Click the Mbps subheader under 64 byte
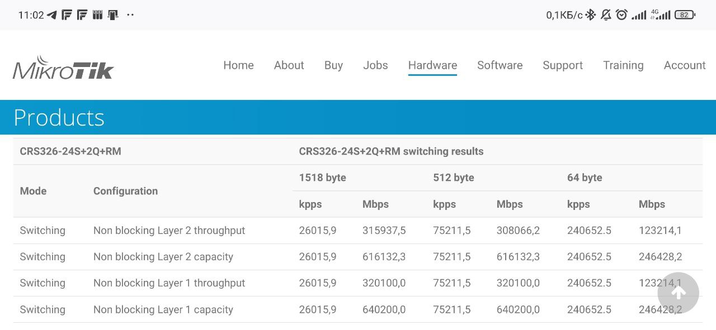 pos(652,204)
